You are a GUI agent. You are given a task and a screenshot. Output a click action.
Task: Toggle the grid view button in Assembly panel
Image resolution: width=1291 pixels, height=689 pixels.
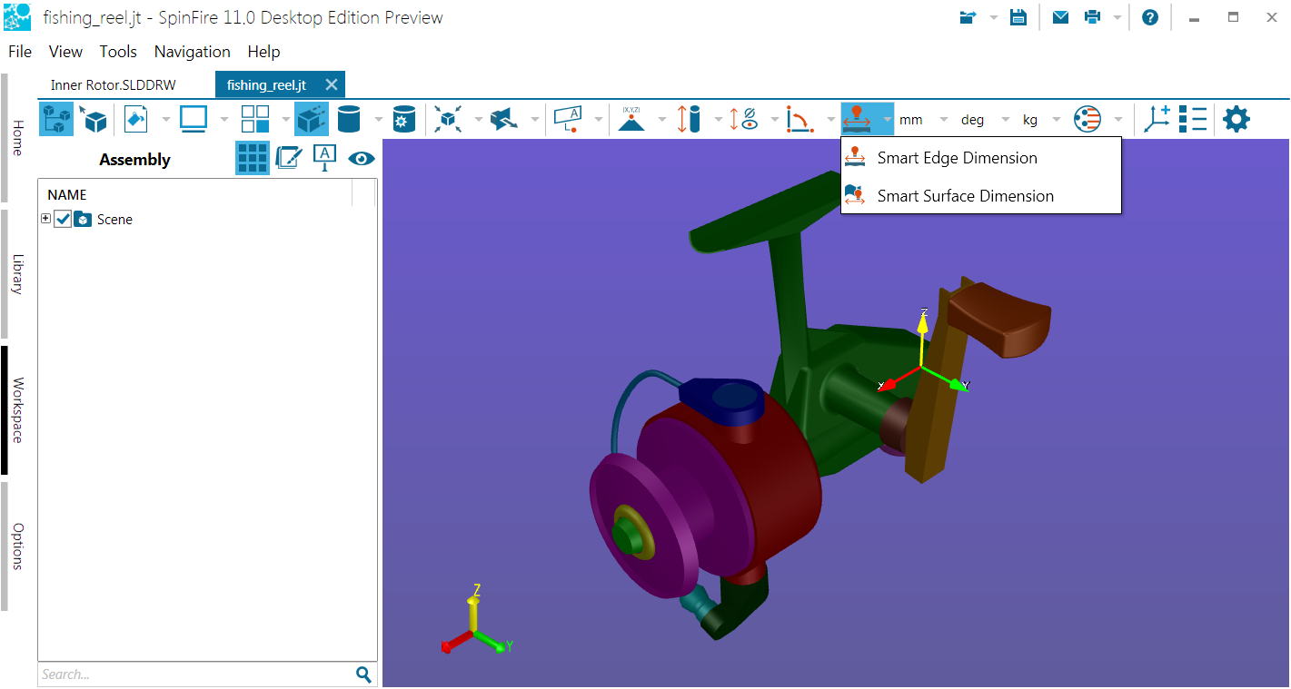point(253,159)
